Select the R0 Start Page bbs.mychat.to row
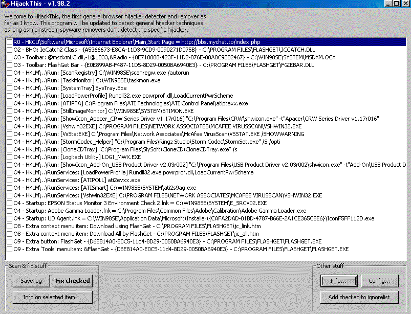411x314 pixels. click(x=209, y=42)
